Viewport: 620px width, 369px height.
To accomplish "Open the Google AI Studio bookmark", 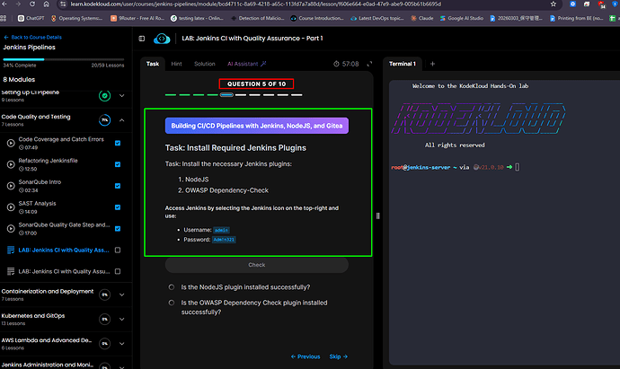I will (x=462, y=18).
